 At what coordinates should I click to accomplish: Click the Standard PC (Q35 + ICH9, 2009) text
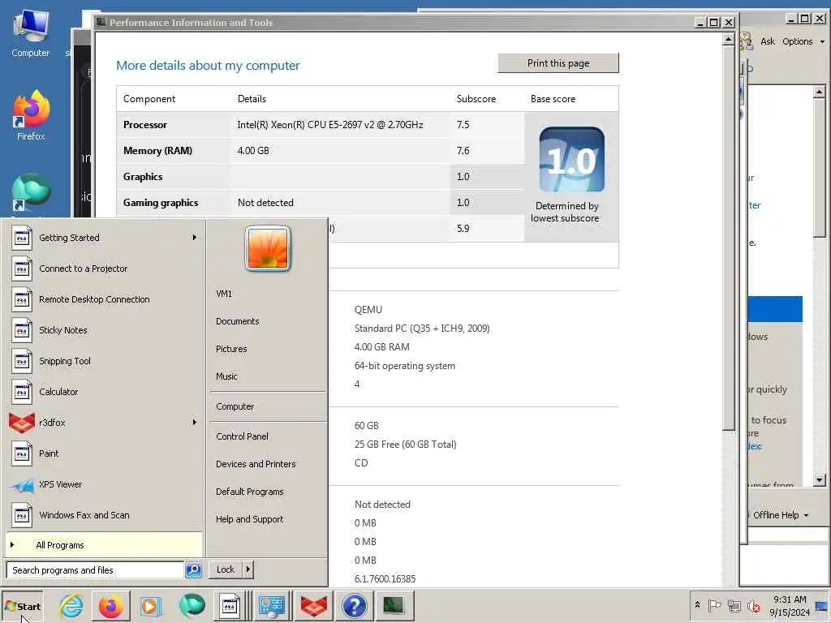click(422, 329)
